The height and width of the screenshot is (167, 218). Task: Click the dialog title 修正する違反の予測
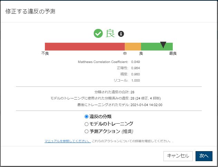[30, 11]
